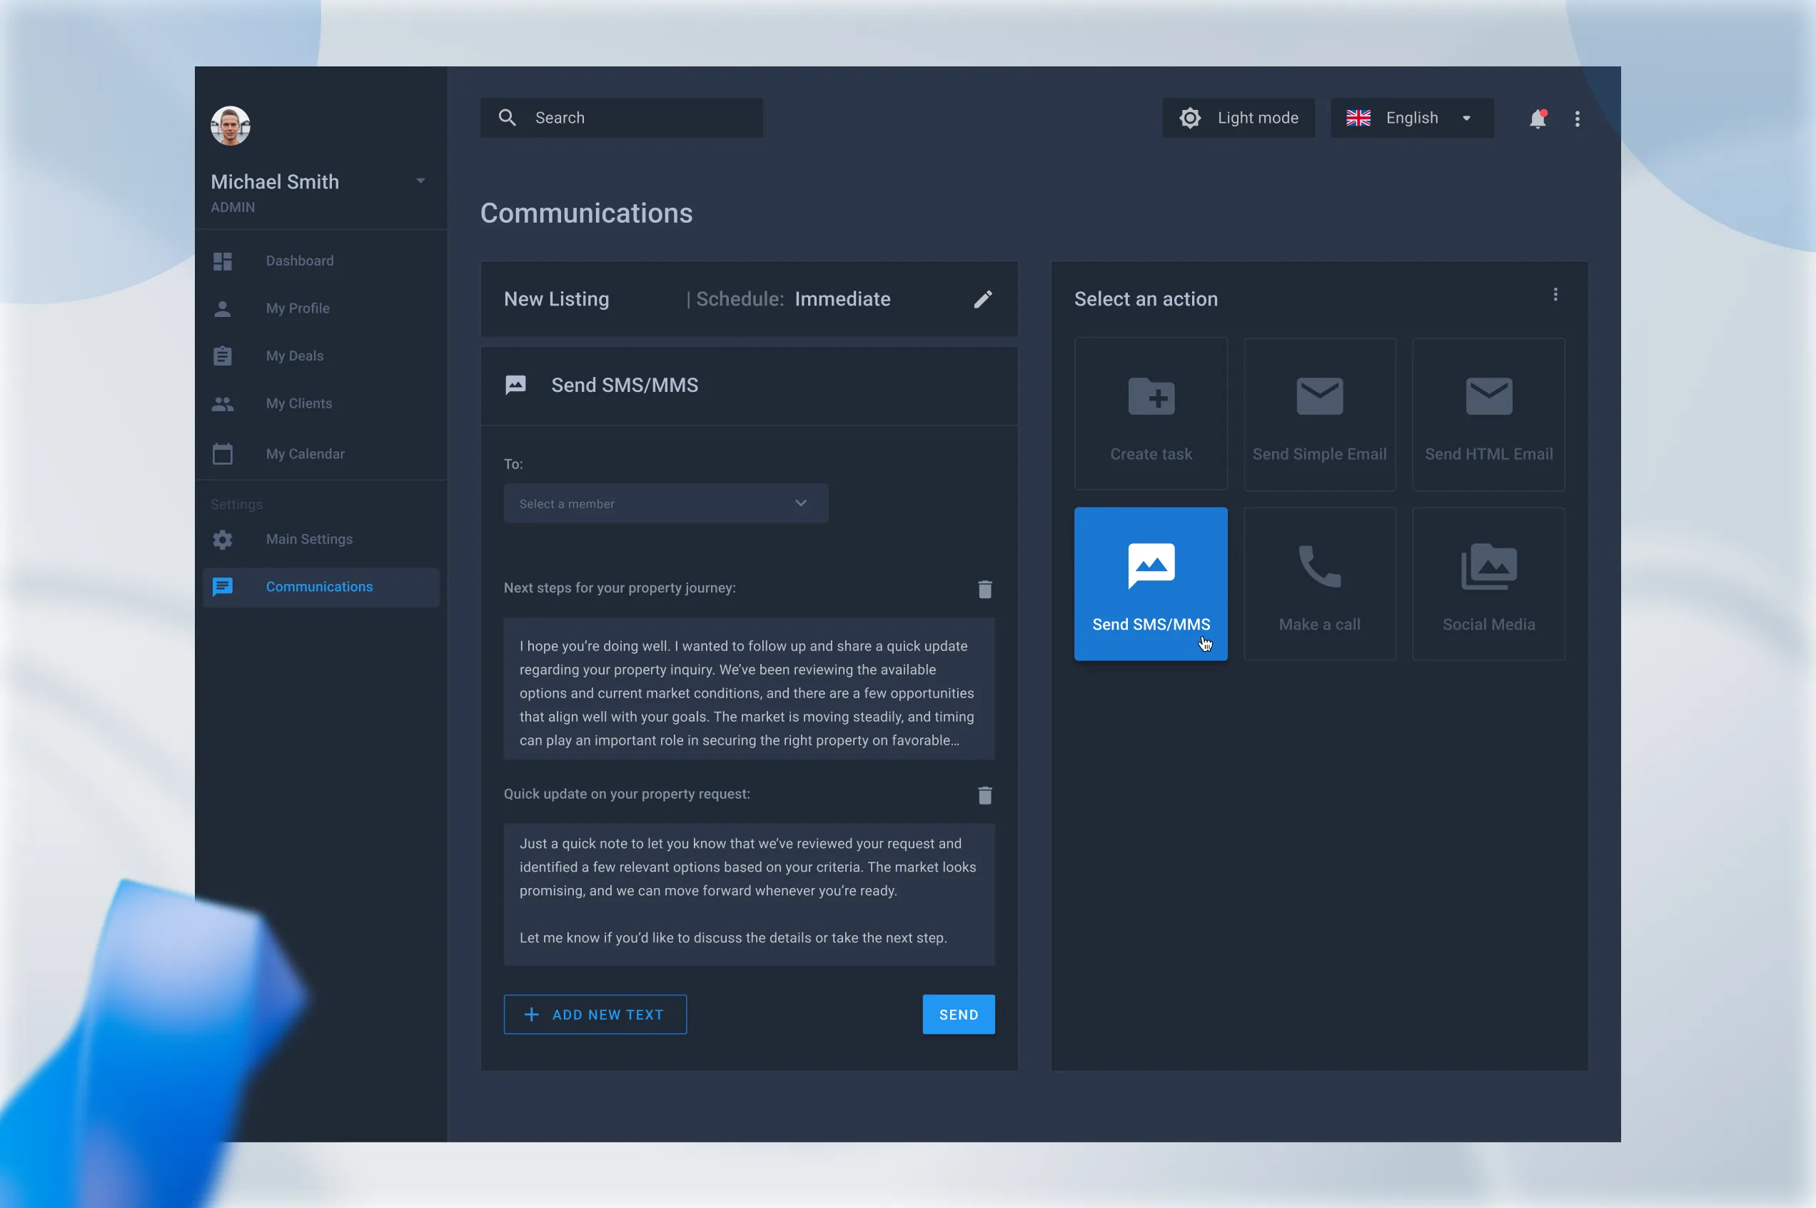Image resolution: width=1816 pixels, height=1208 pixels.
Task: Go to My Deals in the sidebar
Action: pyautogui.click(x=294, y=356)
